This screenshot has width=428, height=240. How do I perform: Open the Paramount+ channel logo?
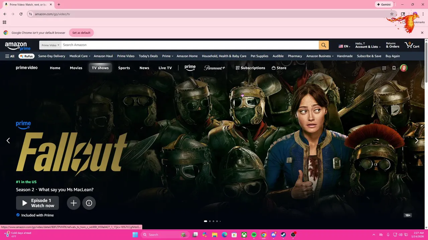[x=215, y=68]
